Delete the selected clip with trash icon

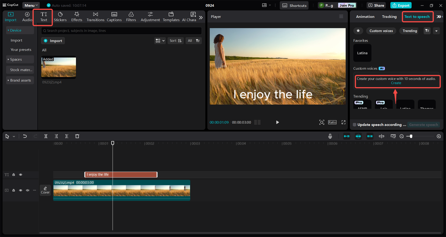pyautogui.click(x=77, y=136)
